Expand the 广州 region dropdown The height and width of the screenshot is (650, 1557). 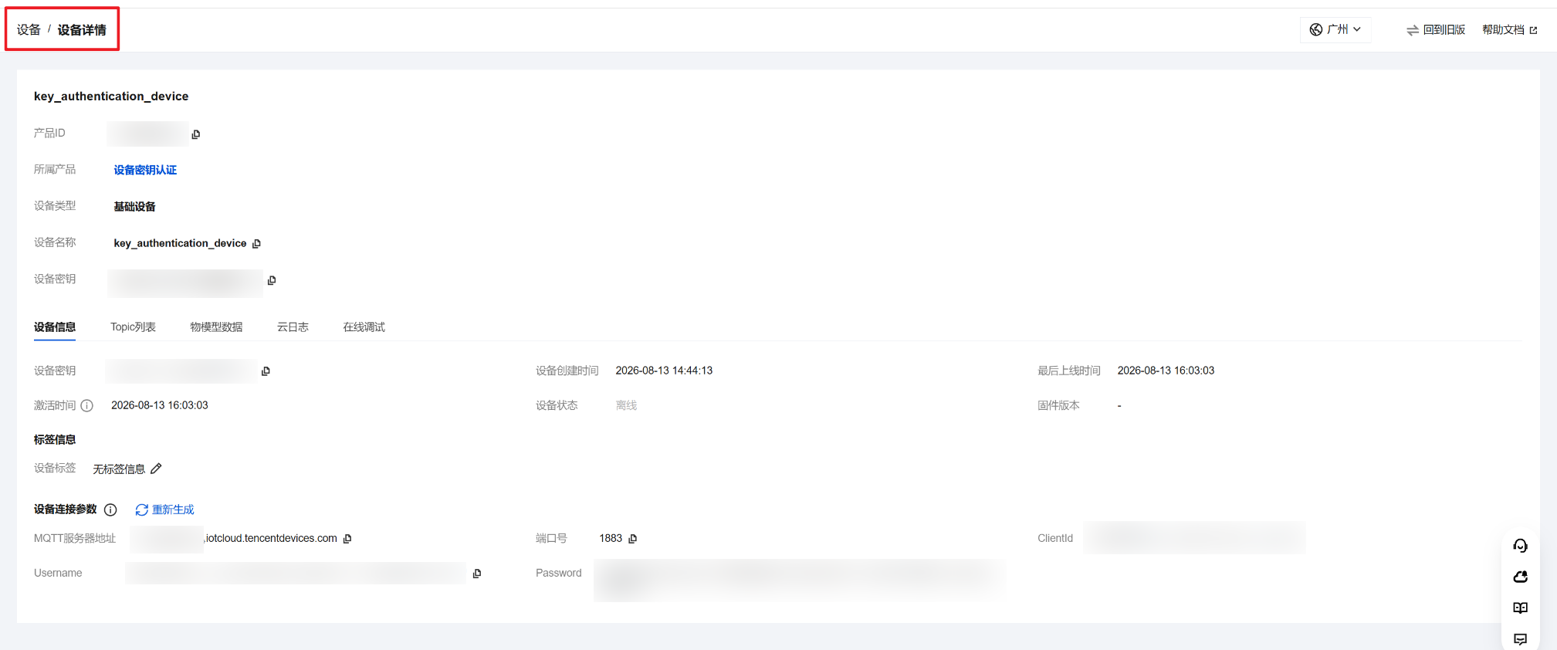point(1335,29)
